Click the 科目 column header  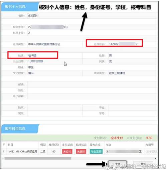(x=10, y=145)
